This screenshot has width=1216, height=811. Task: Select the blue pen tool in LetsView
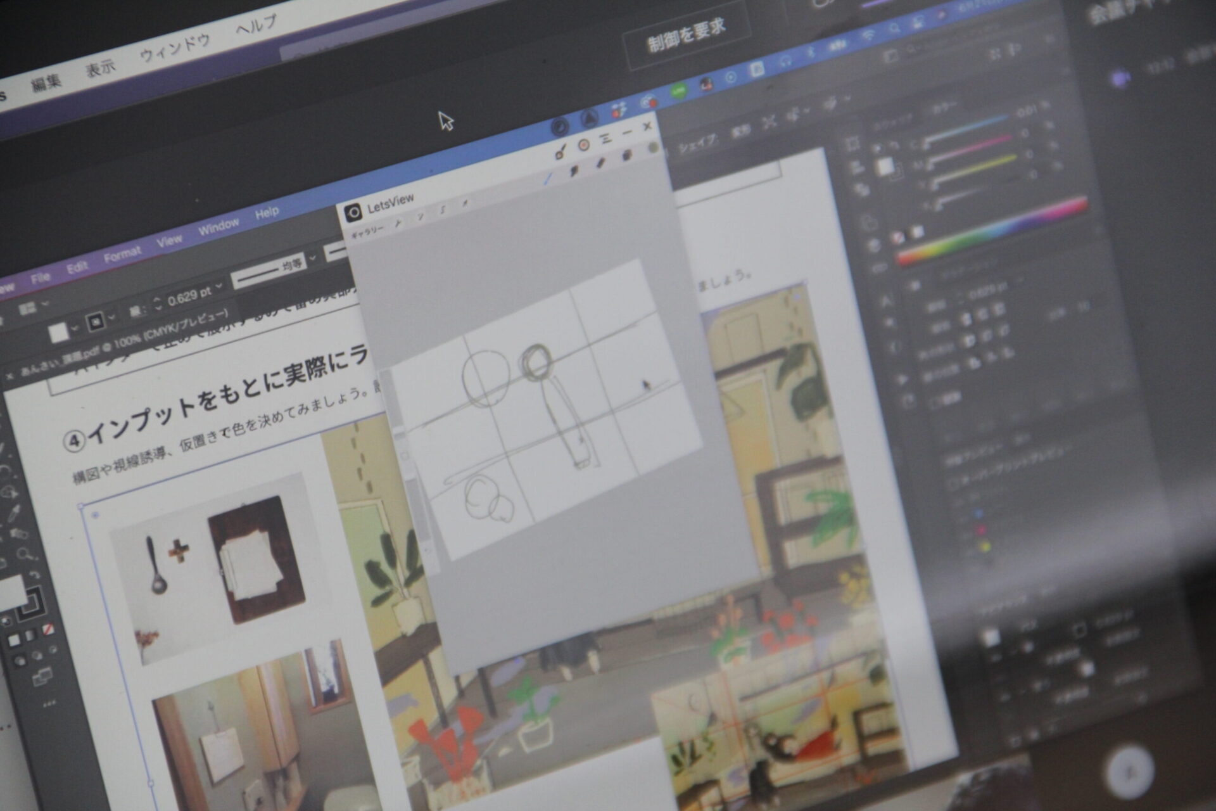pyautogui.click(x=548, y=179)
